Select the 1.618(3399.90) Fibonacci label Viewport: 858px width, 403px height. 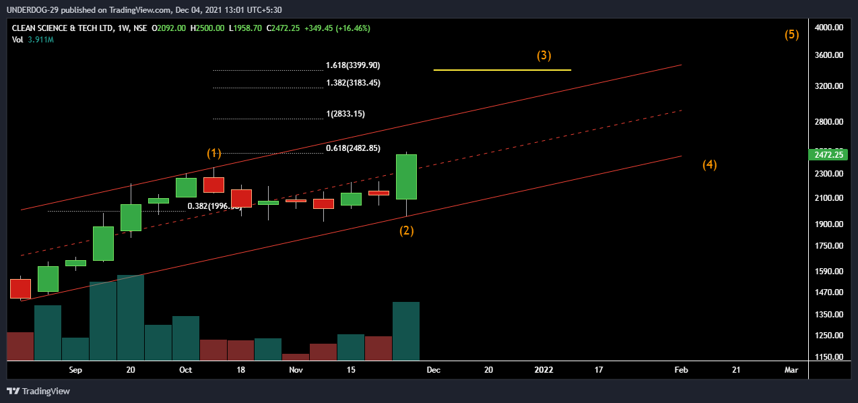click(x=353, y=65)
